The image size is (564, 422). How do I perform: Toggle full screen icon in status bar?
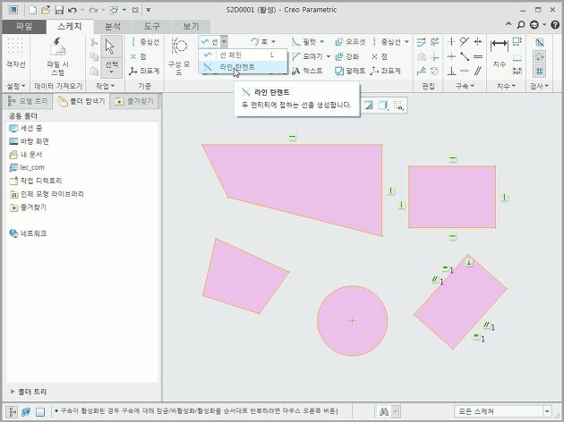tap(40, 411)
